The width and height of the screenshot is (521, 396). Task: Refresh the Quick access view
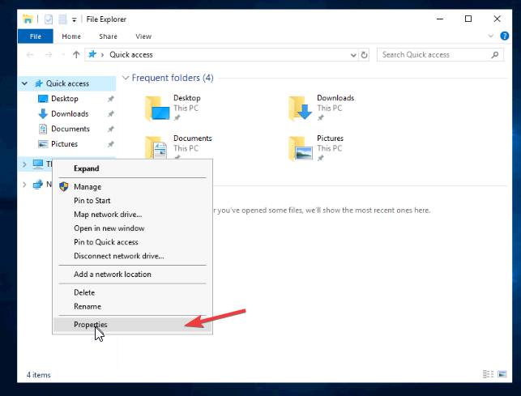click(x=364, y=55)
